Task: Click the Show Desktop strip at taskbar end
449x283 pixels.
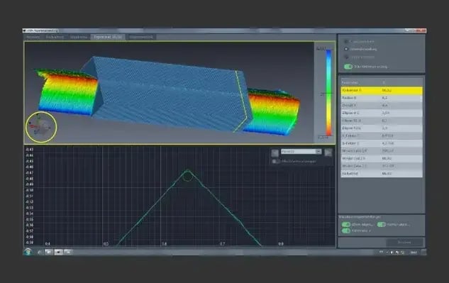Action: 423,252
